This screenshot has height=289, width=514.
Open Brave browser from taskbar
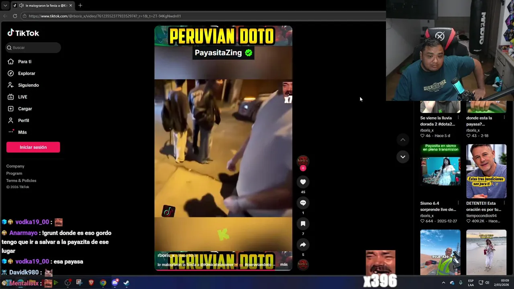(91, 283)
